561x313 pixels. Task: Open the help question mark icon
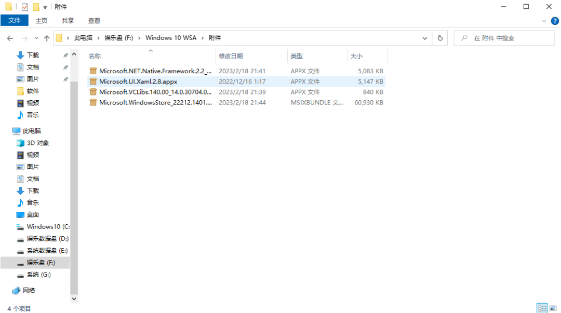click(x=555, y=21)
